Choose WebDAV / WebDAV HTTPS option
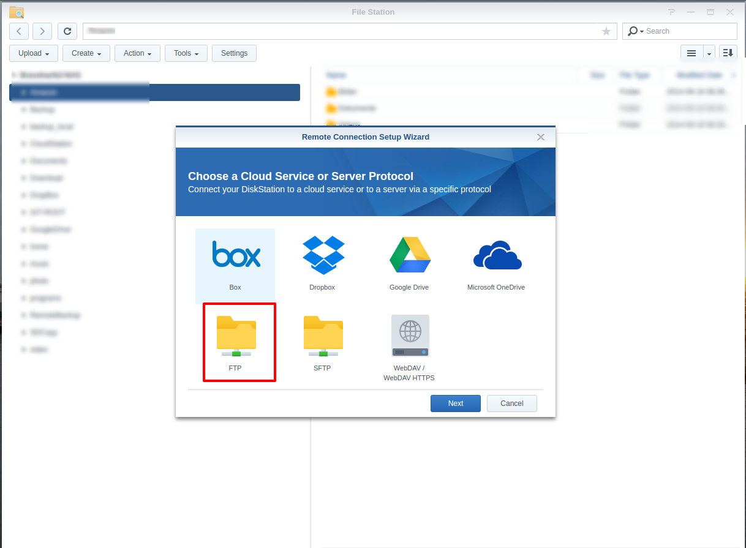 click(409, 347)
